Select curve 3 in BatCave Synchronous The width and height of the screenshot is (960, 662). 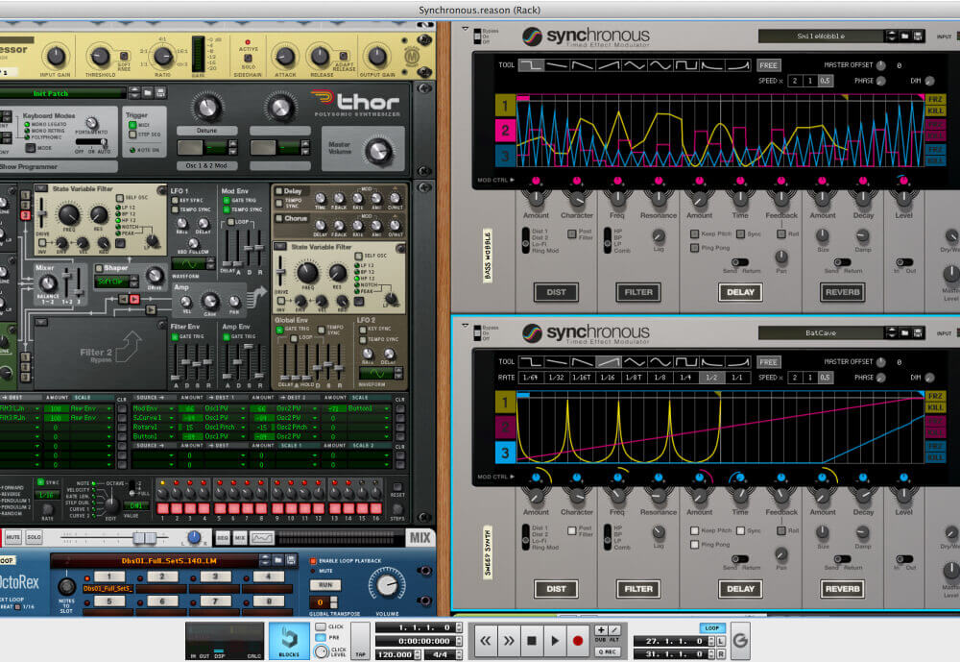[505, 453]
